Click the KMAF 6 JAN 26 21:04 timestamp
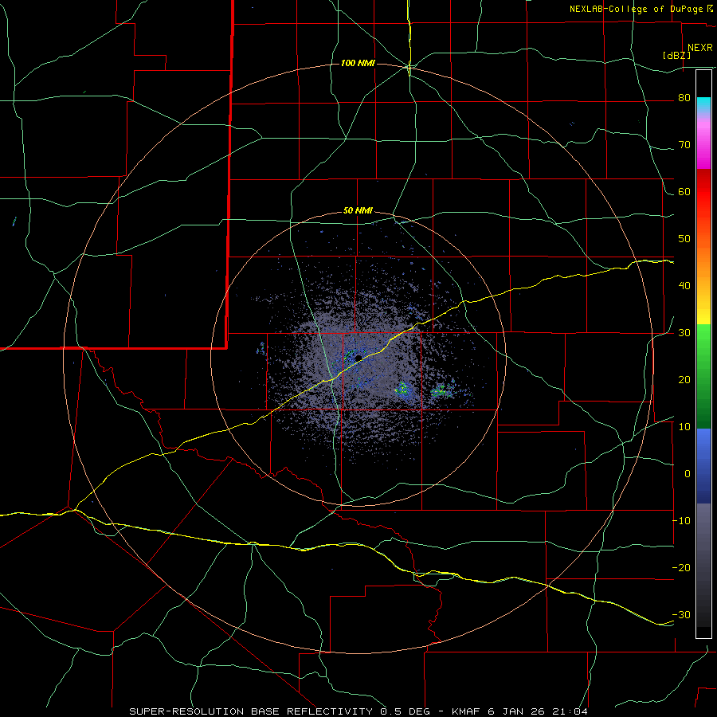The width and height of the screenshot is (717, 717). [520, 711]
